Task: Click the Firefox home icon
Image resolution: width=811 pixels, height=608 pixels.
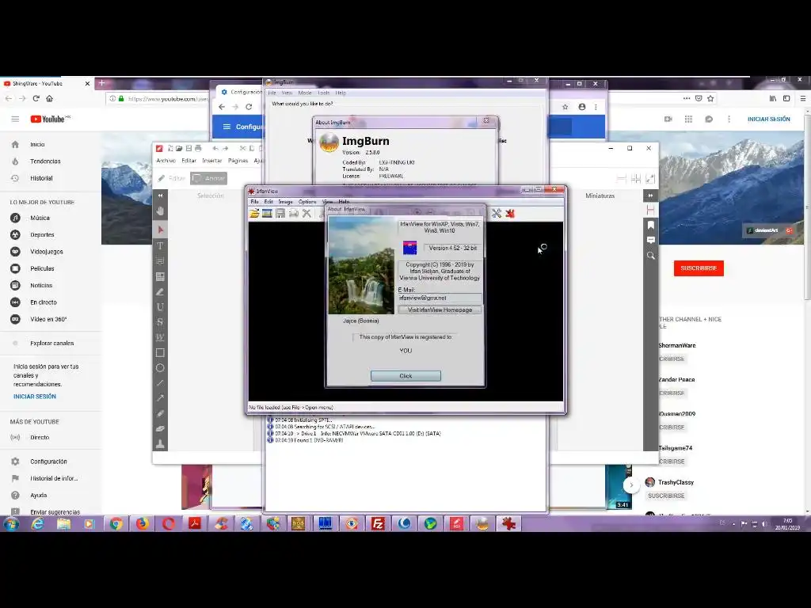Action: point(50,98)
